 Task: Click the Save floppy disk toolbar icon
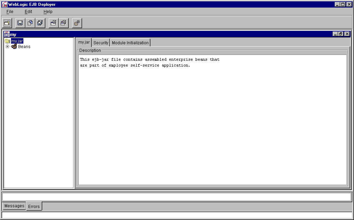20,23
